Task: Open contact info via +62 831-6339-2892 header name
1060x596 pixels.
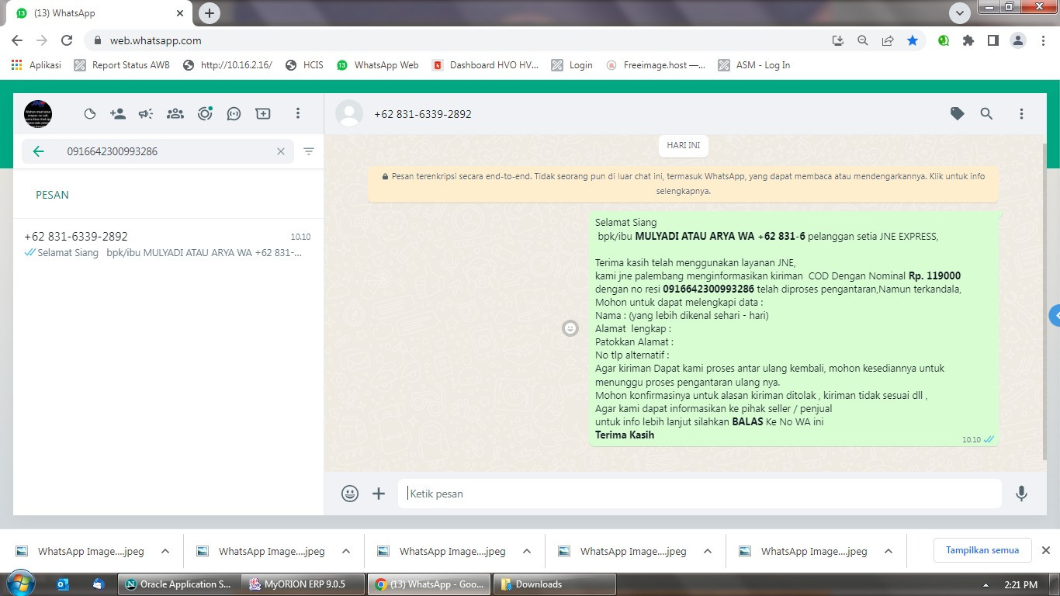Action: coord(423,114)
